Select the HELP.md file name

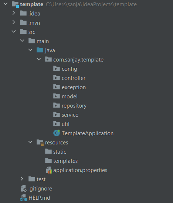coord(39,198)
